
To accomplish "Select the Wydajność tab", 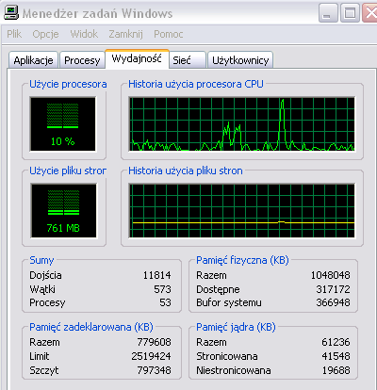I will pos(137,58).
